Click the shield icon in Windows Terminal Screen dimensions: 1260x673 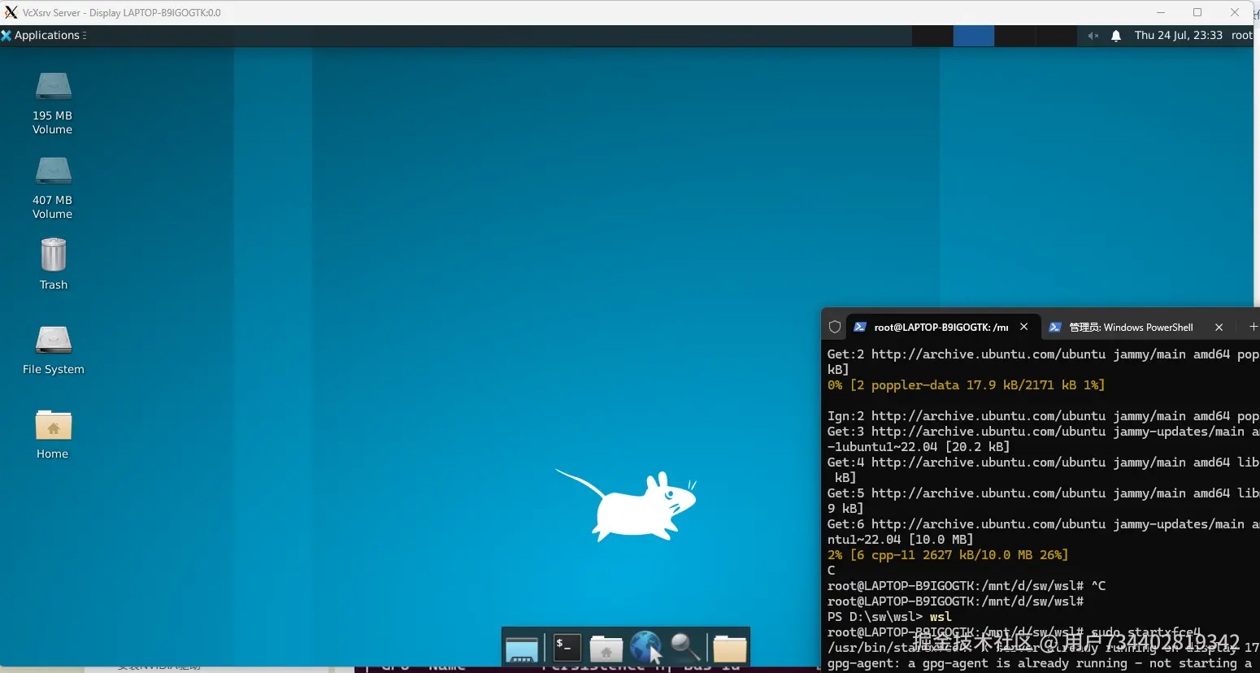coord(835,327)
